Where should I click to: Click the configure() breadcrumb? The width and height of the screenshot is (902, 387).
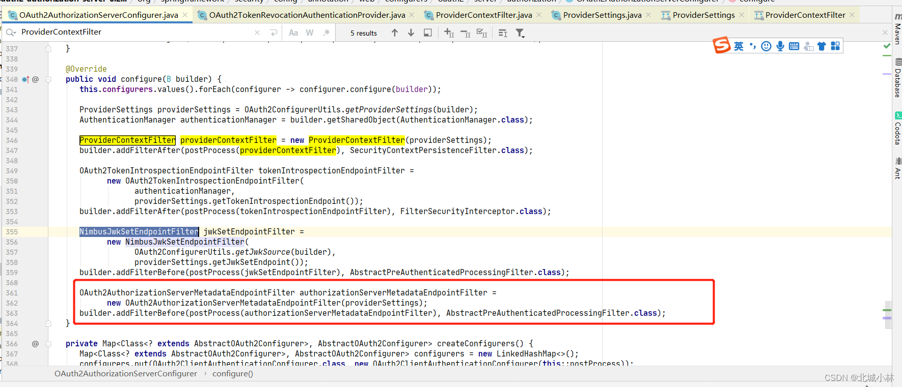[233, 374]
